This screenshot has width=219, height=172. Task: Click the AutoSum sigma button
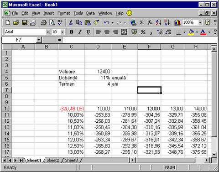click(141, 23)
